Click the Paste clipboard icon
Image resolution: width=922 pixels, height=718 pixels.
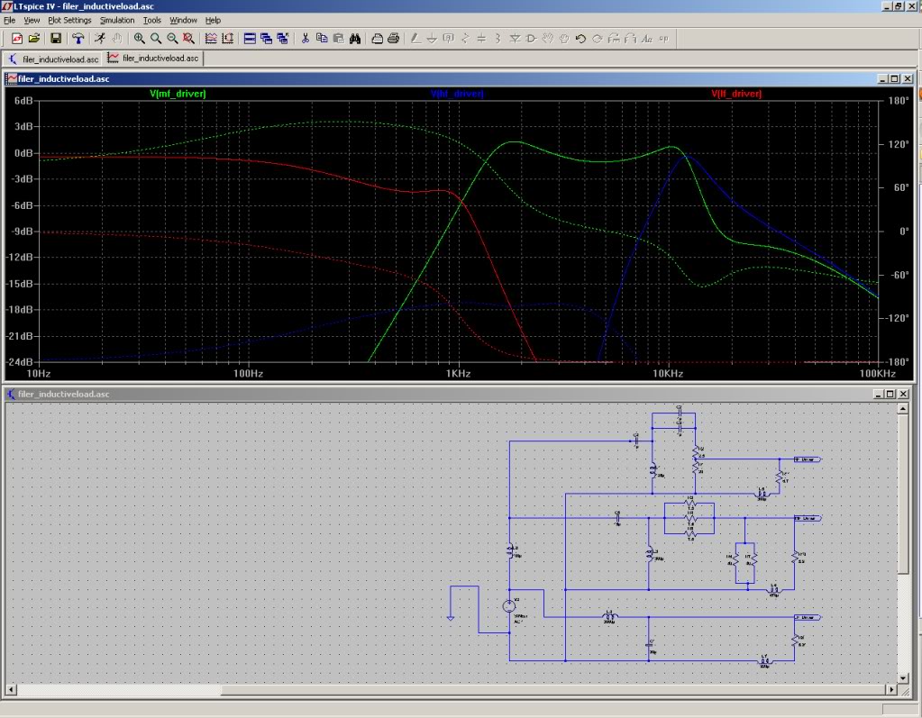point(338,39)
